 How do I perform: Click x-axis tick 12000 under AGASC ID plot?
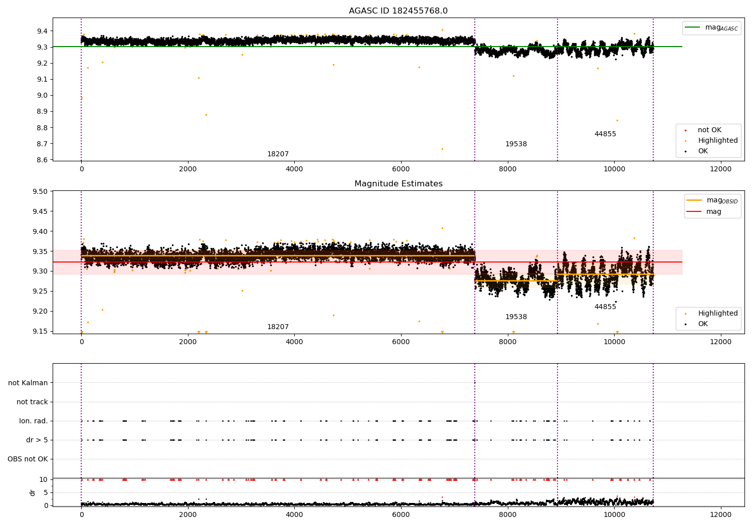click(x=721, y=169)
